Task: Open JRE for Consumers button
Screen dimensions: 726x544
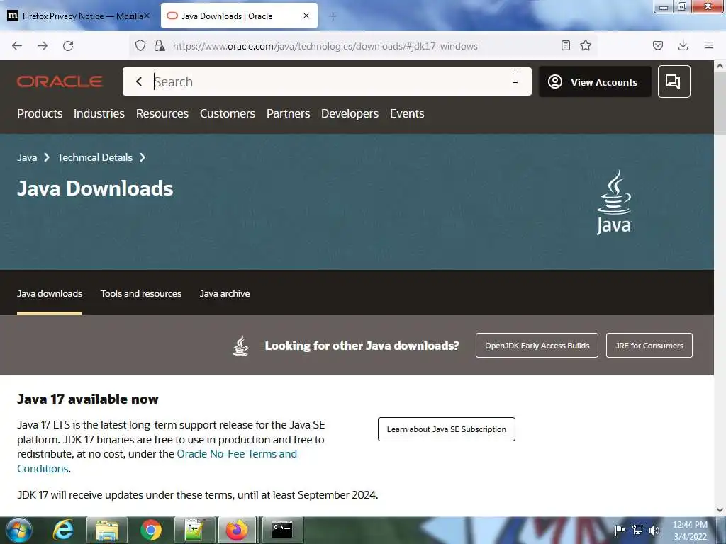Action: 649,346
